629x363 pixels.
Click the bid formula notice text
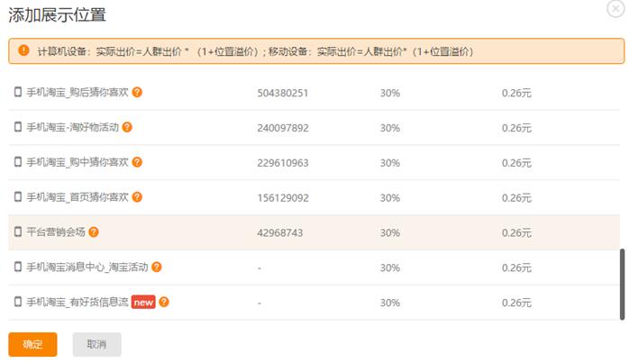coord(256,51)
